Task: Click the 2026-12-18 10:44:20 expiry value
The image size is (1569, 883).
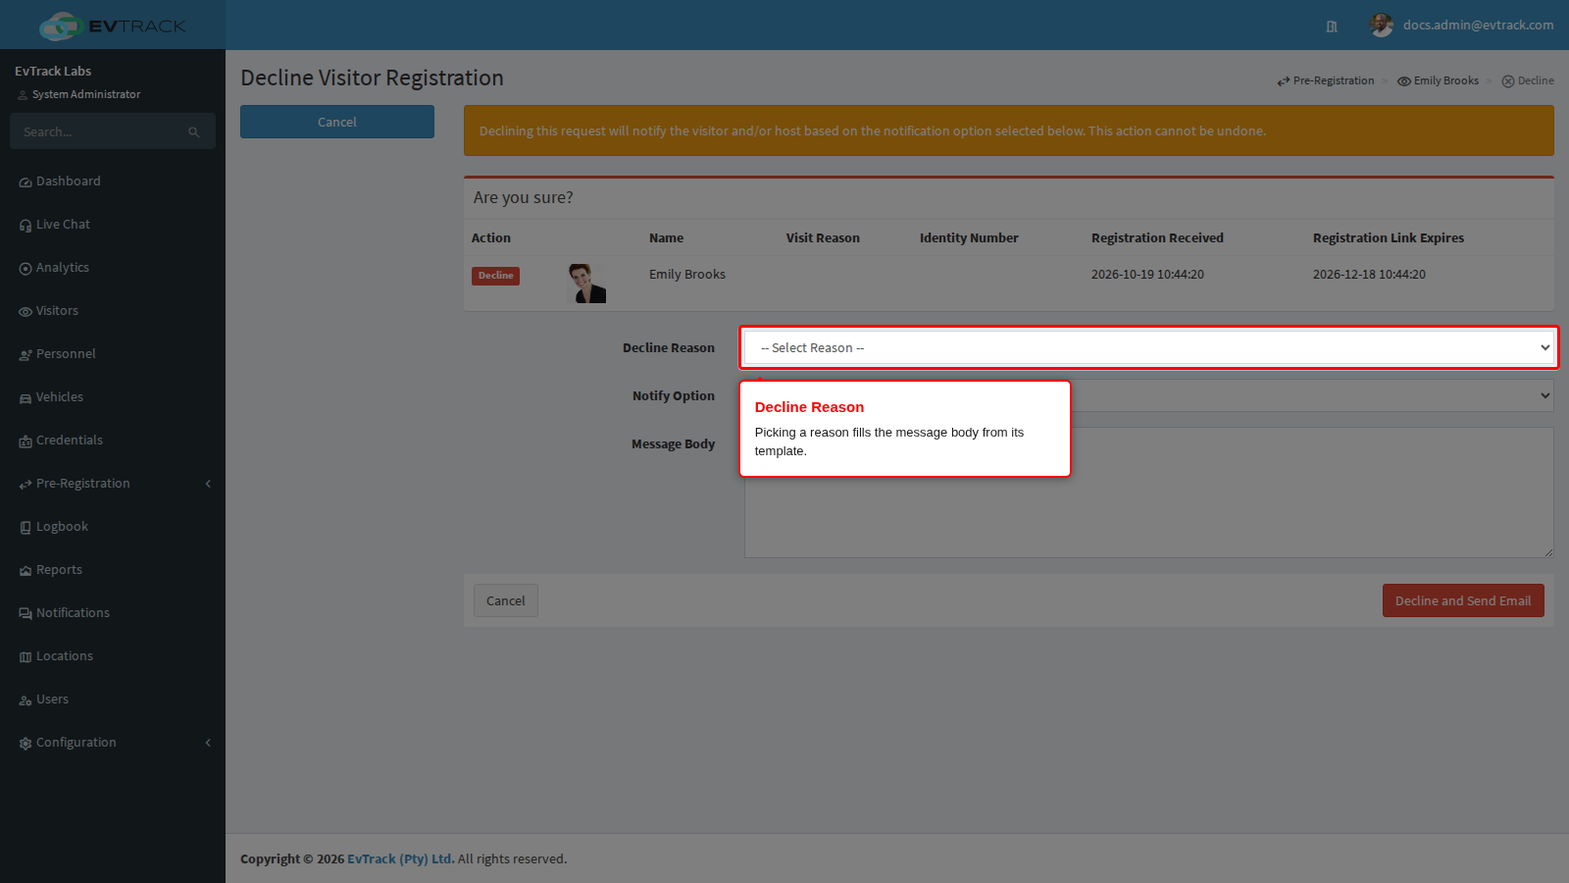Action: click(1369, 275)
